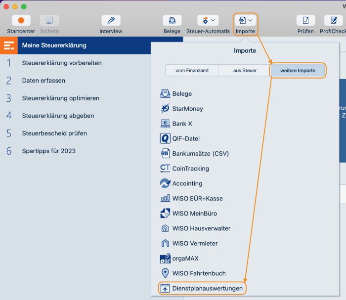
Task: Select the weitere Importe tab
Action: (298, 71)
